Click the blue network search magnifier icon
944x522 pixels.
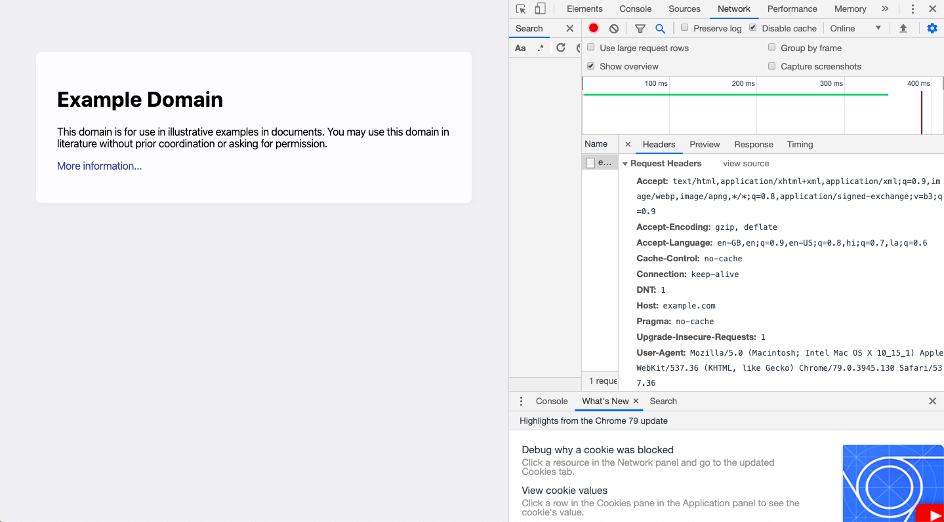661,28
